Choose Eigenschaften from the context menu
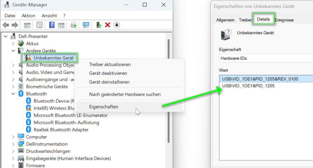Image resolution: width=313 pixels, height=168 pixels. click(104, 107)
